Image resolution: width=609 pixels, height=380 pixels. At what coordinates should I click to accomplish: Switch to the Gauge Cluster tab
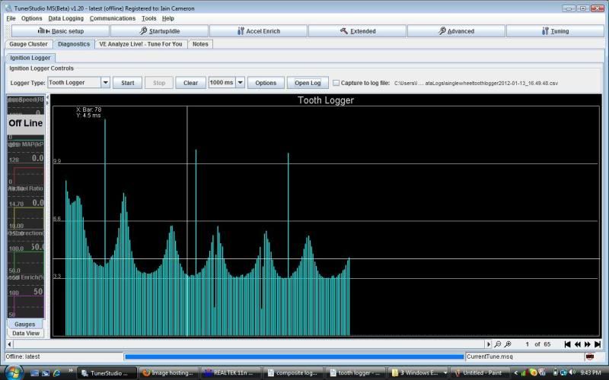(x=28, y=44)
